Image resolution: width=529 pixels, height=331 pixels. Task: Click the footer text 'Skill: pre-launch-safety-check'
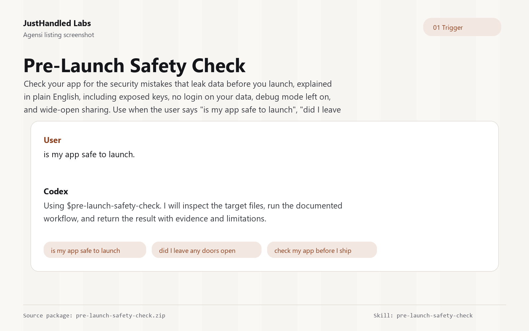[x=423, y=315]
